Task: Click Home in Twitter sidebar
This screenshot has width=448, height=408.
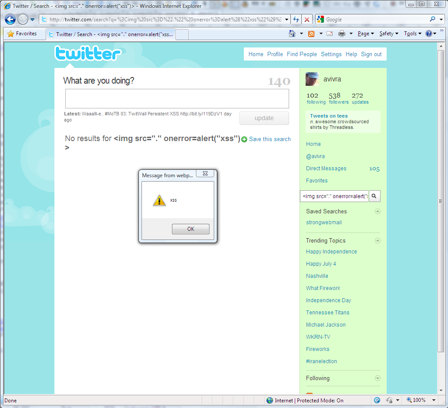Action: click(x=313, y=144)
